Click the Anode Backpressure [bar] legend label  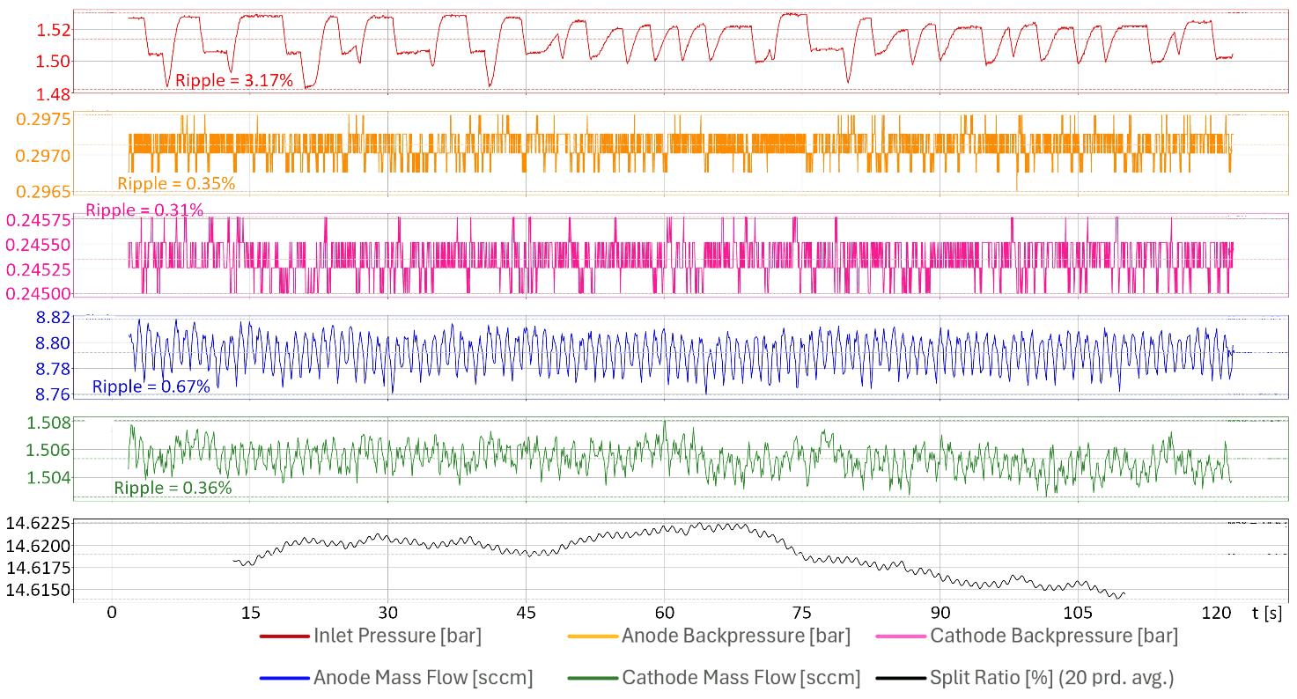point(736,636)
